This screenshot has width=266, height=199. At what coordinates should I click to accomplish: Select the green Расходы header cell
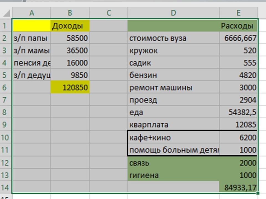point(238,26)
